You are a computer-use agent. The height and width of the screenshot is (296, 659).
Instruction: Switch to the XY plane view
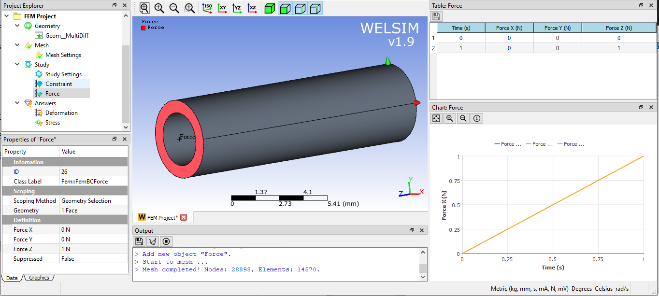(x=222, y=8)
